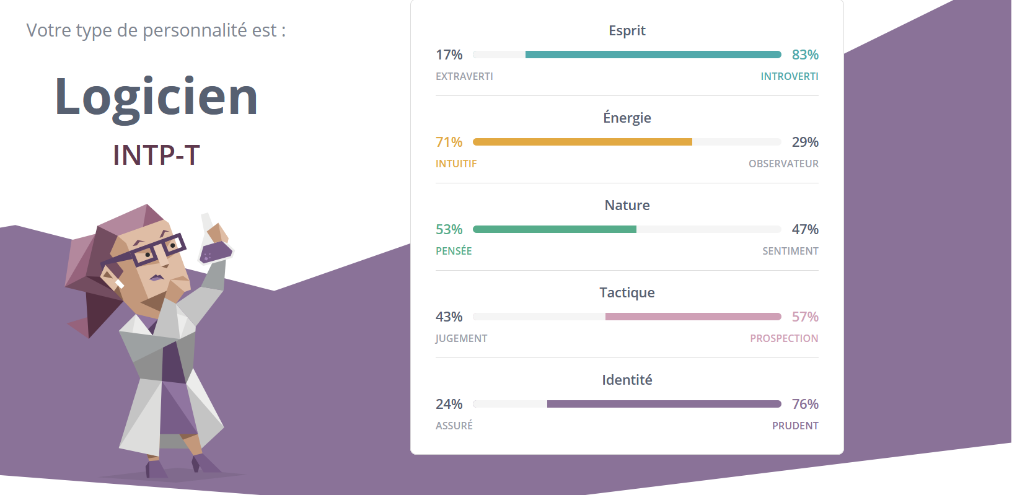This screenshot has height=495, width=1012.
Task: Select the INTP-T type code
Action: tap(156, 155)
